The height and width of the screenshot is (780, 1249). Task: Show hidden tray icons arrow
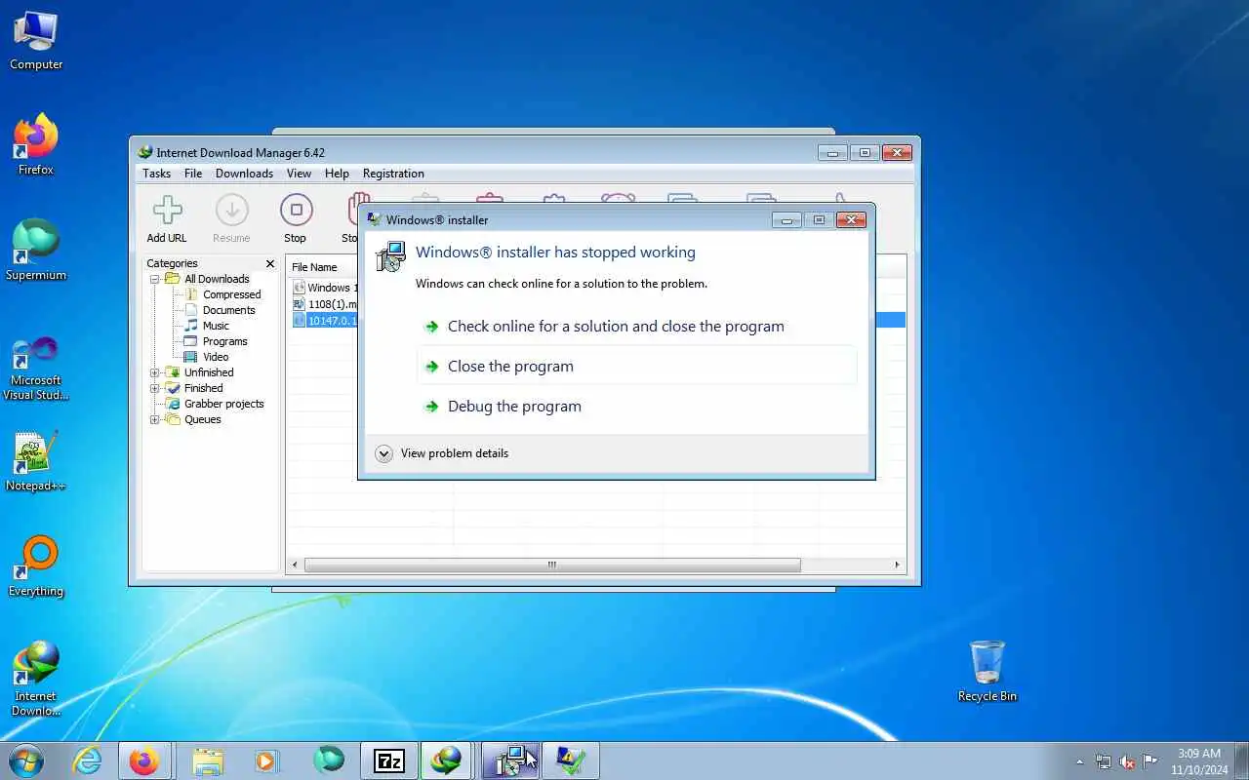point(1079,761)
